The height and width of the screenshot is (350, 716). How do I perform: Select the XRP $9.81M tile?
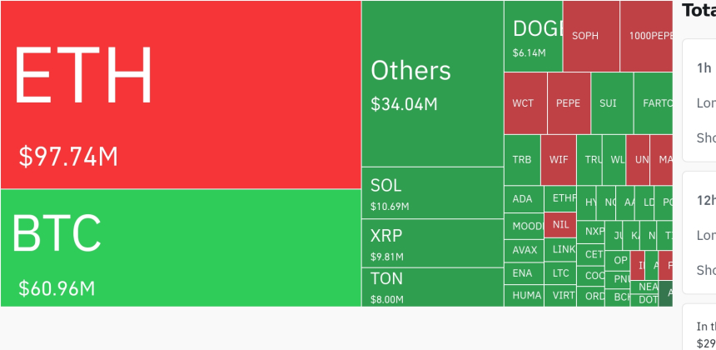(x=433, y=243)
